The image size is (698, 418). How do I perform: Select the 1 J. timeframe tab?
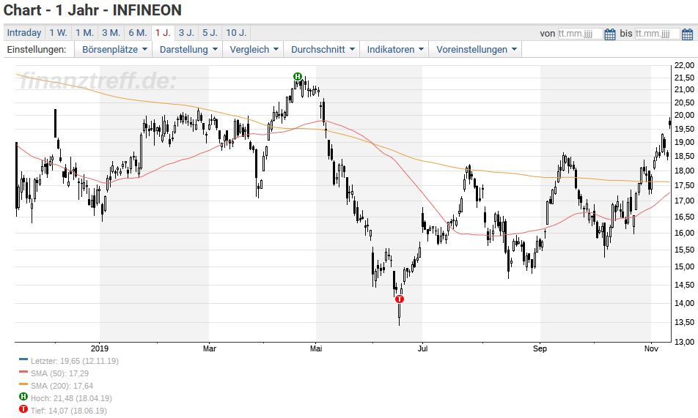(163, 32)
